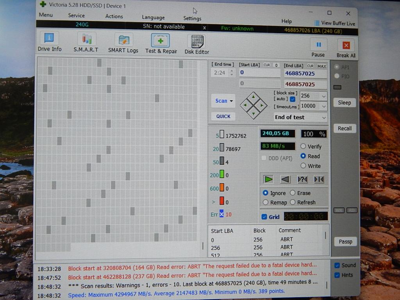Viewport: 400px width, 300px height.
Task: Toggle the Hints checkbox
Action: (x=337, y=275)
